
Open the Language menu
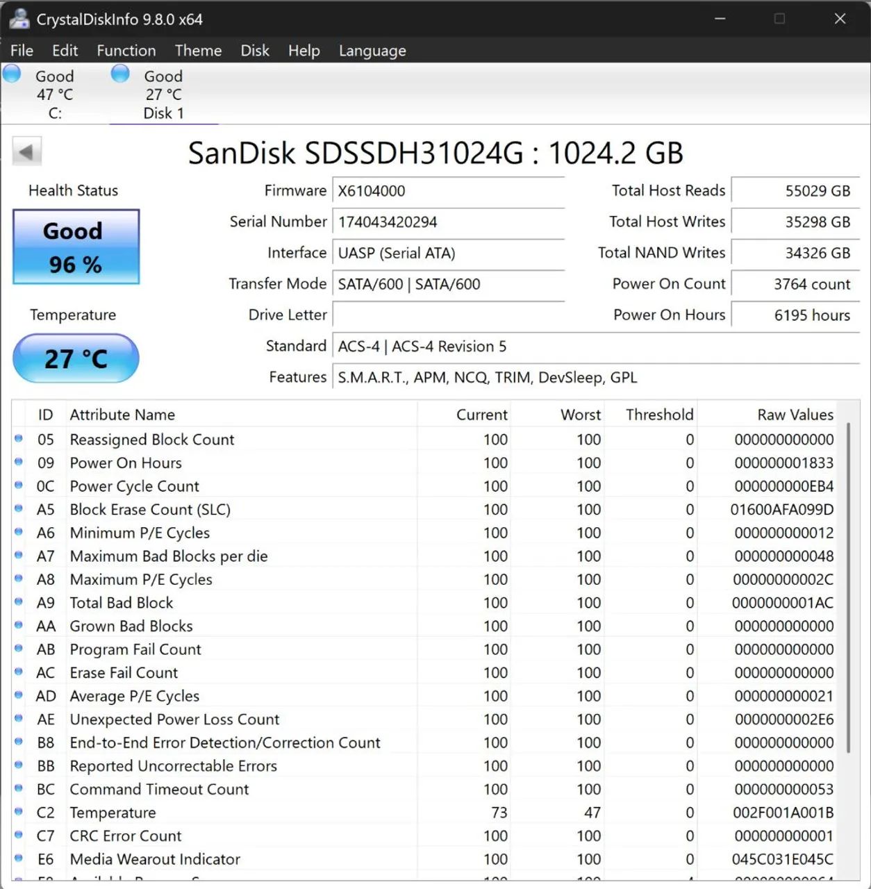pyautogui.click(x=372, y=51)
